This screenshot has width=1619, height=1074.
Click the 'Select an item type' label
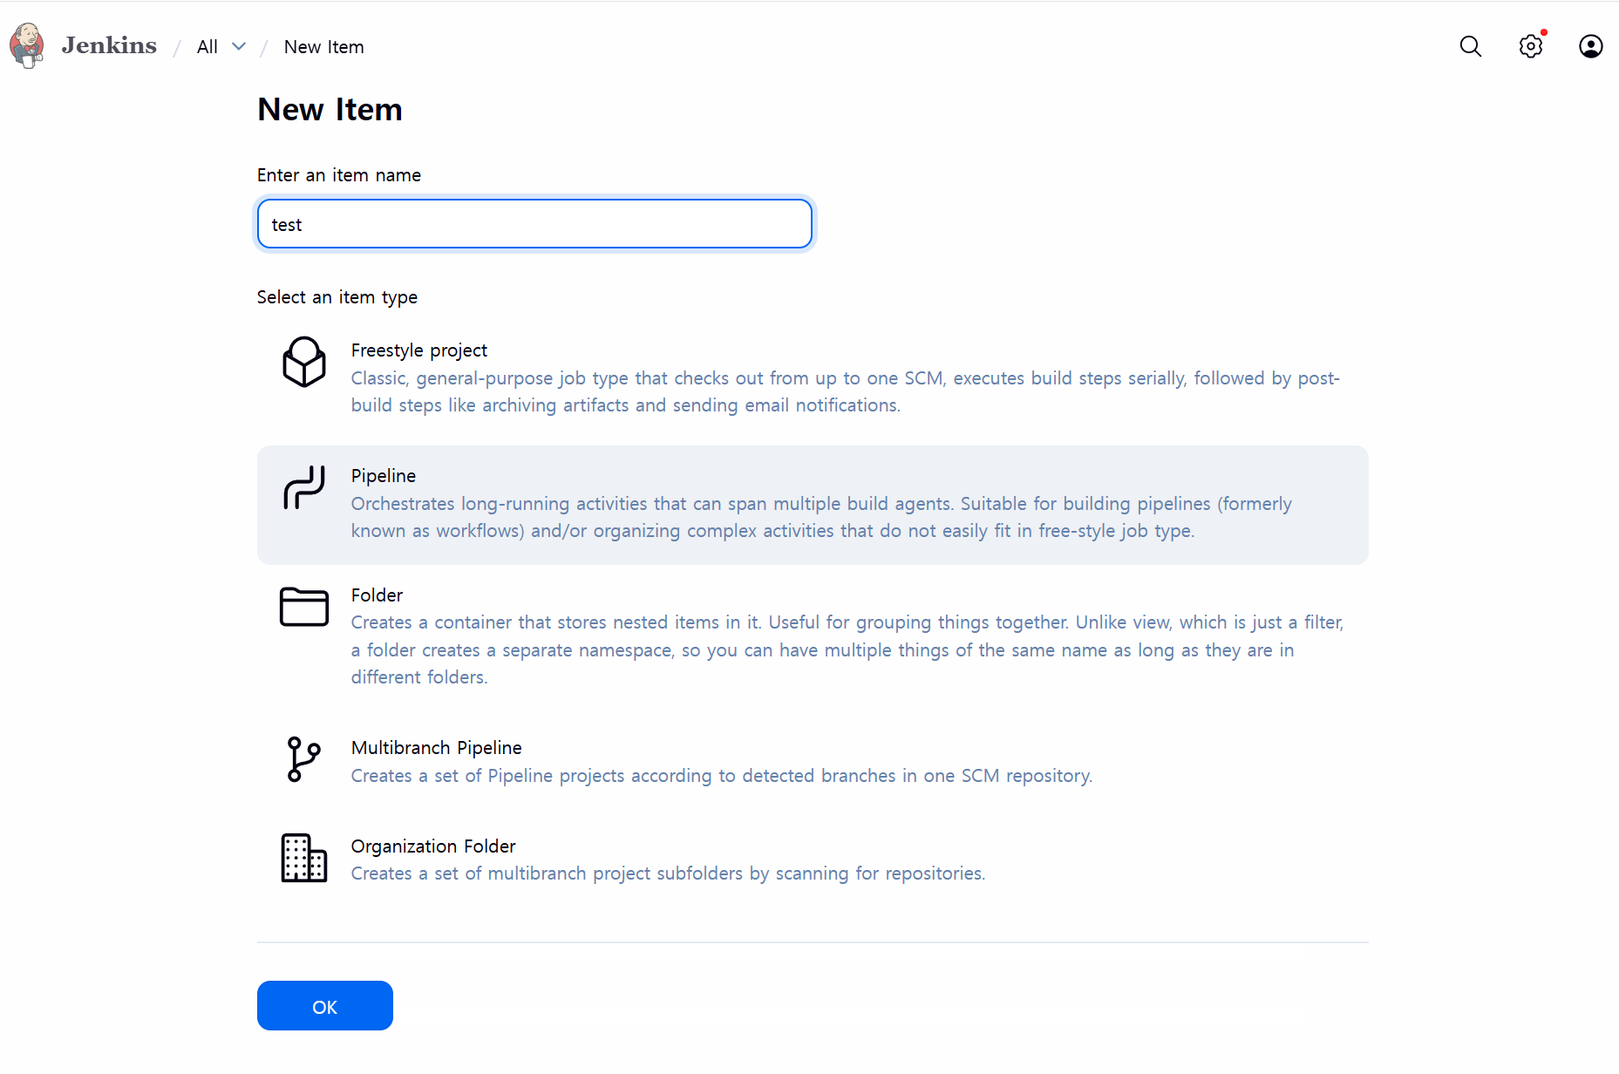coord(337,297)
